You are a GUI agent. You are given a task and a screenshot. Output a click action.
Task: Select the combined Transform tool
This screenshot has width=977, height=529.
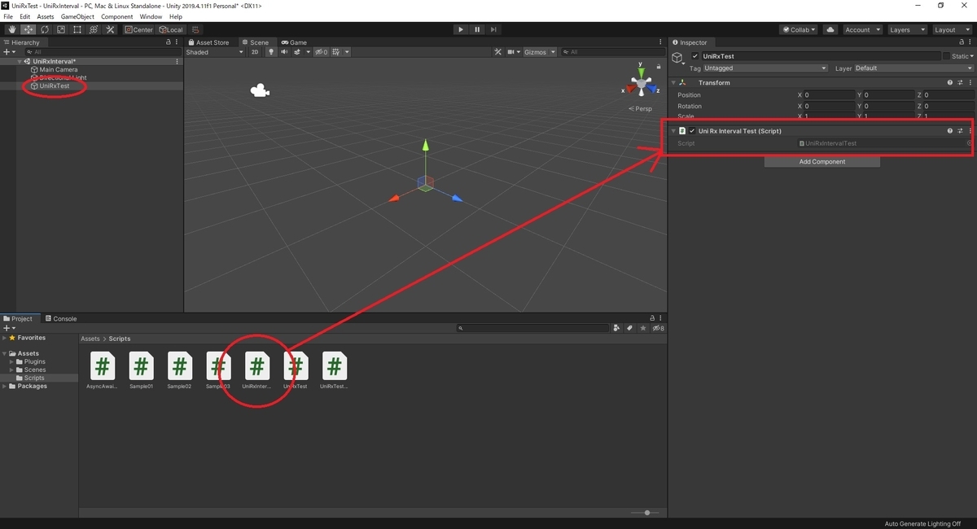pos(94,29)
